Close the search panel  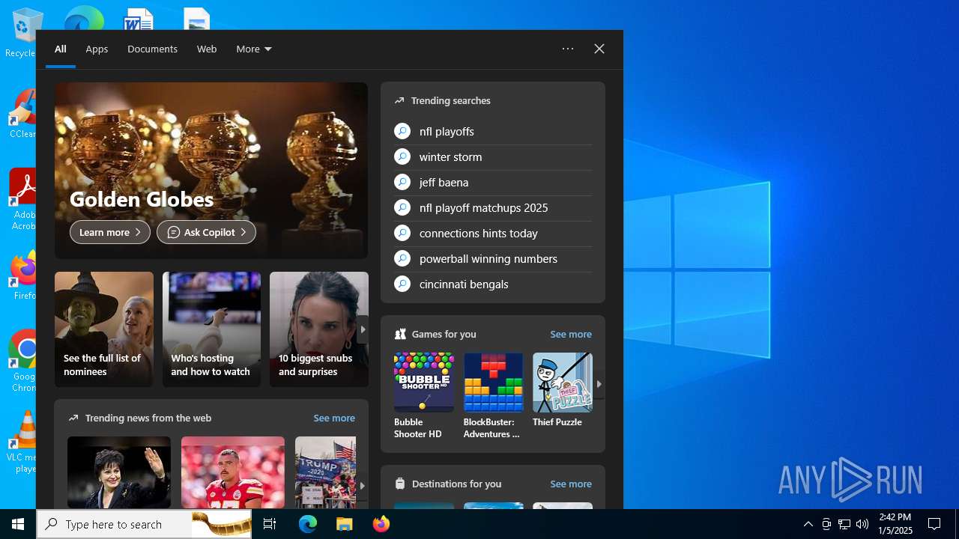pos(599,49)
